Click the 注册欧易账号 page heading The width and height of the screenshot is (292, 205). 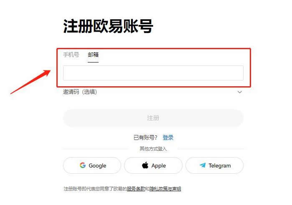[108, 26]
